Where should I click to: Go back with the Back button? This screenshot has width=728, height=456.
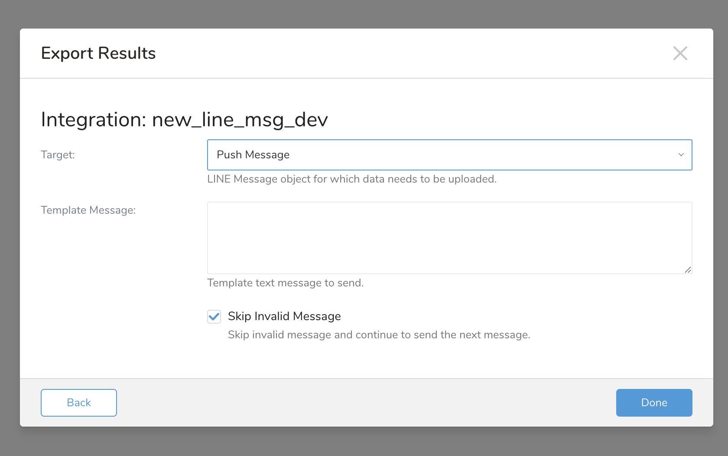pyautogui.click(x=79, y=403)
